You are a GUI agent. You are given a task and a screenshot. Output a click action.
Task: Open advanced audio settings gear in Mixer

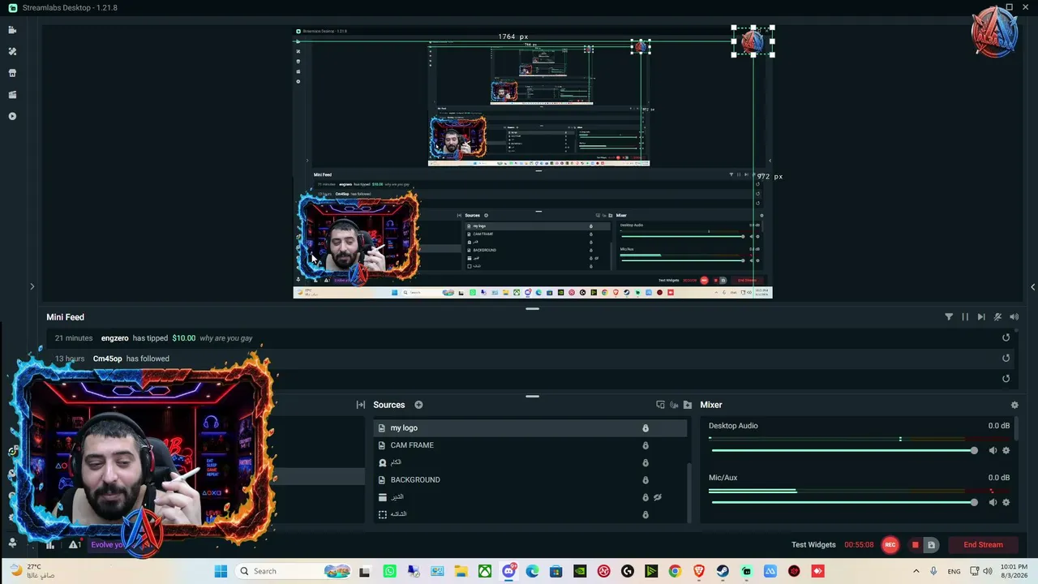[1014, 405]
